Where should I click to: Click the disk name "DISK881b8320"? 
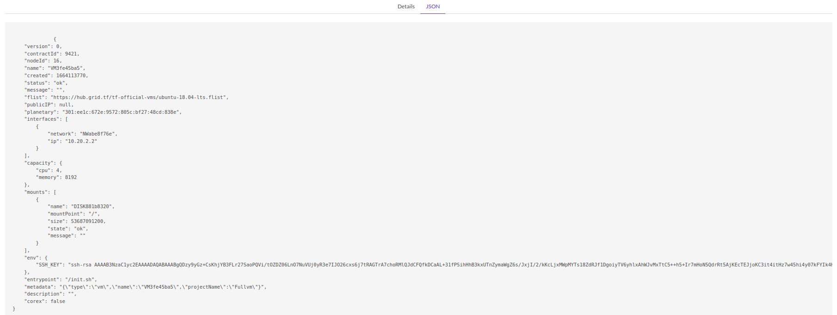[x=92, y=207]
